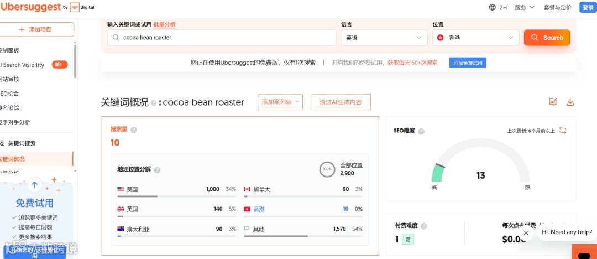Click the 其他 progress bar
This screenshot has height=259, width=597.
[303, 236]
